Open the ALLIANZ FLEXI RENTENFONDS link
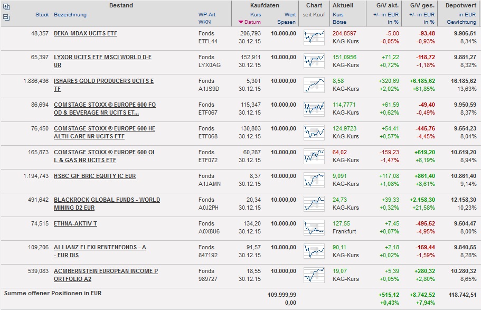The image size is (481, 310). pos(100,251)
